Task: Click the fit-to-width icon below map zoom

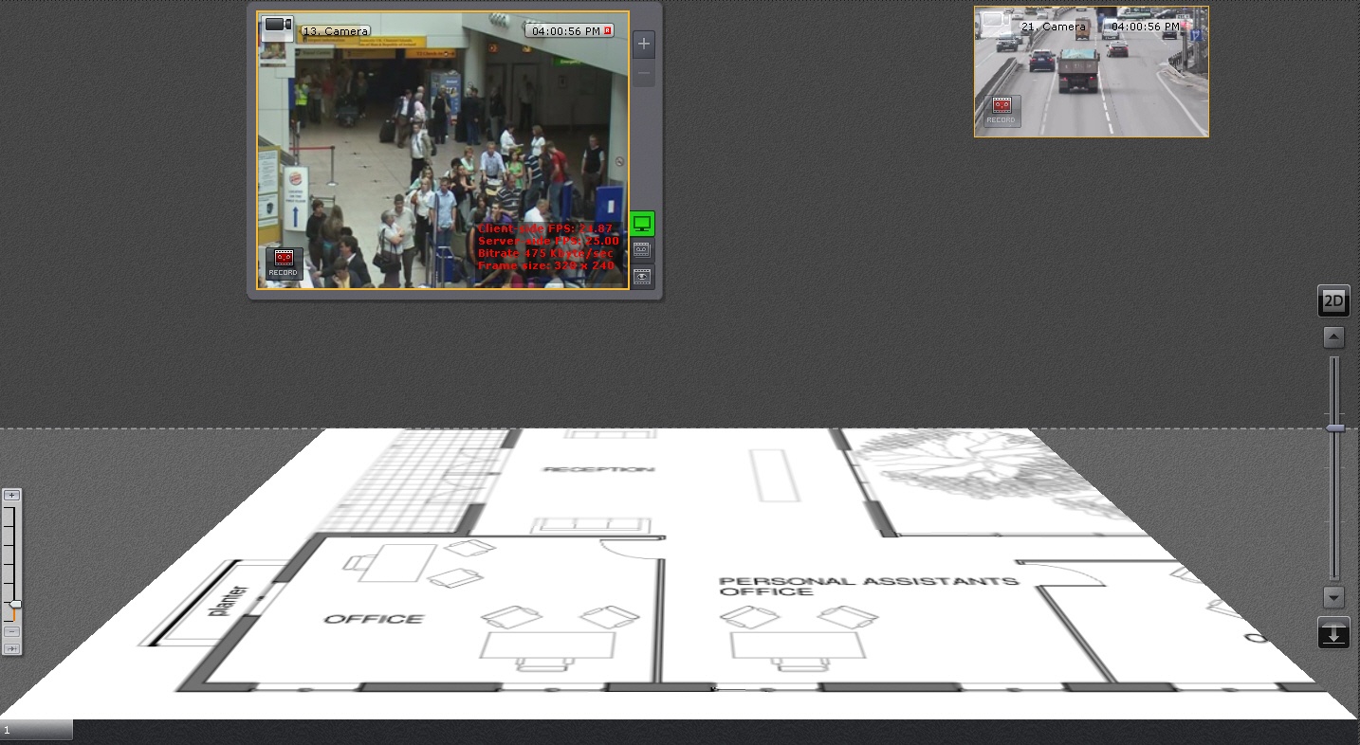Action: click(11, 648)
